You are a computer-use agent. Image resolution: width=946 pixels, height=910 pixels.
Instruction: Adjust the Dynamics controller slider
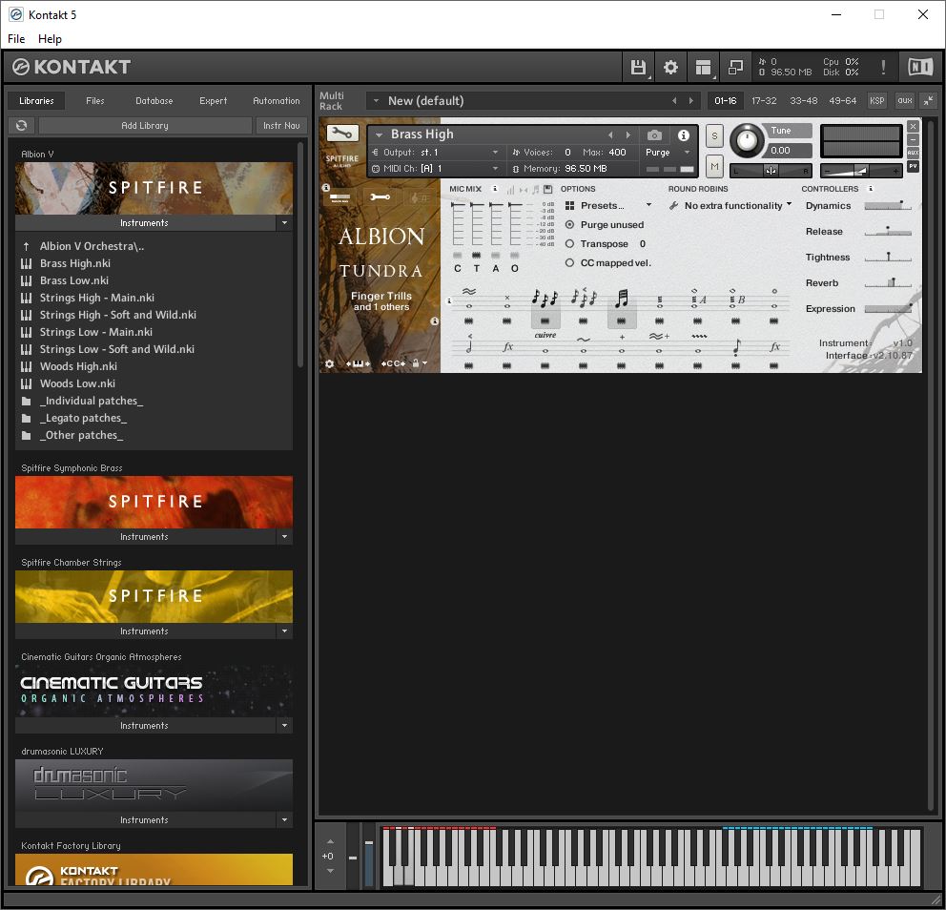(x=888, y=206)
